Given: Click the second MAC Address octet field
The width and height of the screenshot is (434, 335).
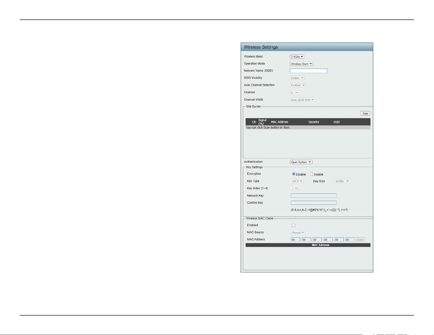Looking at the screenshot, I should coord(306,240).
